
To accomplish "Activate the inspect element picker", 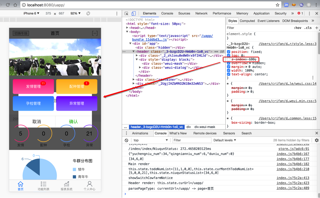I will tap(127, 13).
